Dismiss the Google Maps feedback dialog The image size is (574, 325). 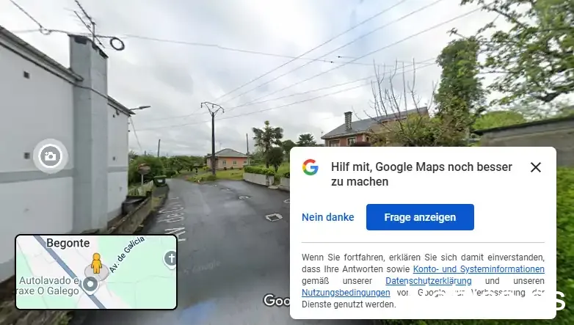point(536,167)
